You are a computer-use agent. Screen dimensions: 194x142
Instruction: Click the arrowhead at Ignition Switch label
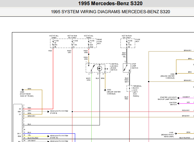click(x=178, y=103)
